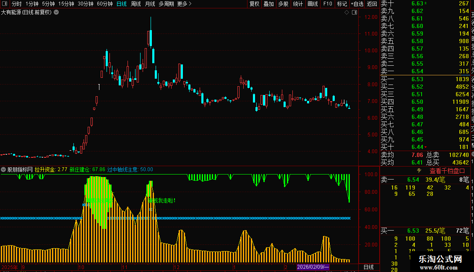
Task: Open the 股朋指标网 indicator circle menu
Action: click(3, 169)
